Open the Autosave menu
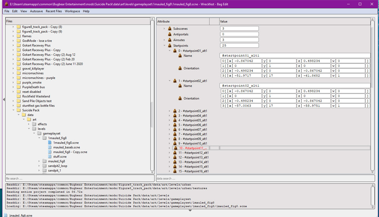The image size is (379, 217). 36,11
